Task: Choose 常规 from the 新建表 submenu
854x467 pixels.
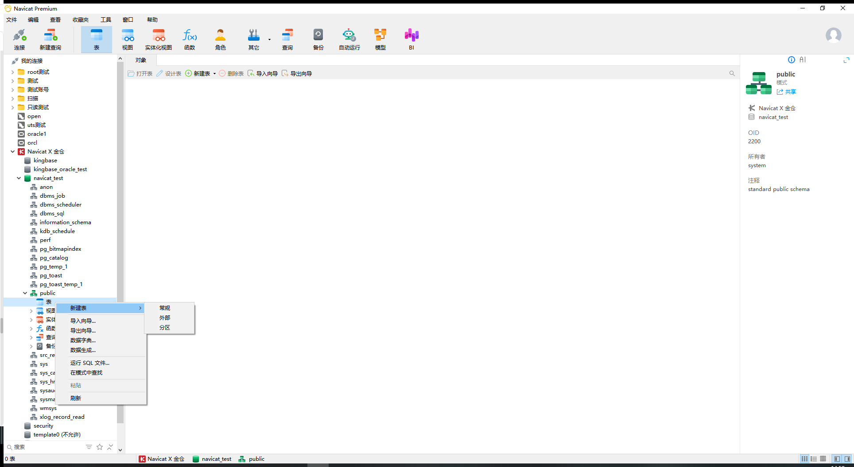Action: coord(170,308)
